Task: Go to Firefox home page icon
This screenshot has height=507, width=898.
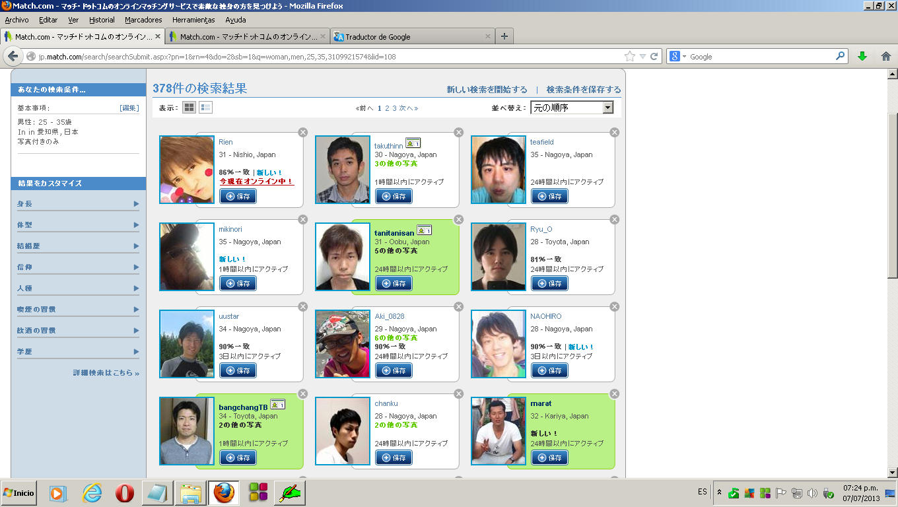Action: tap(886, 57)
